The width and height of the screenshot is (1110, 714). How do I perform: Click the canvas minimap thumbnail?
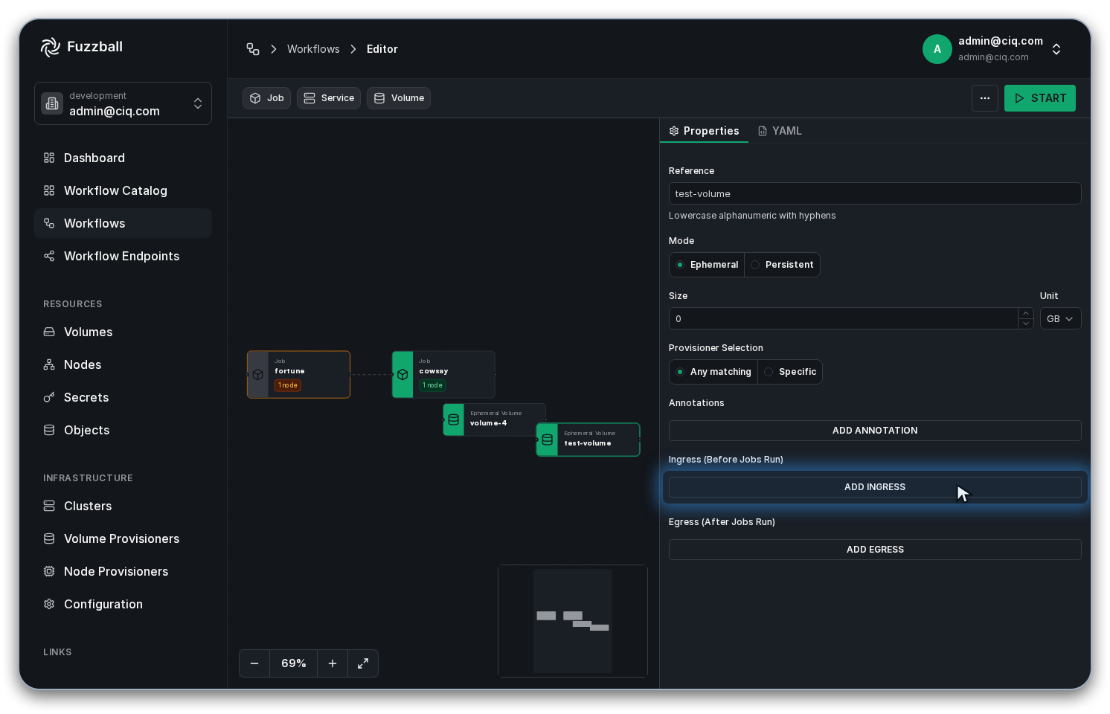[x=573, y=621]
